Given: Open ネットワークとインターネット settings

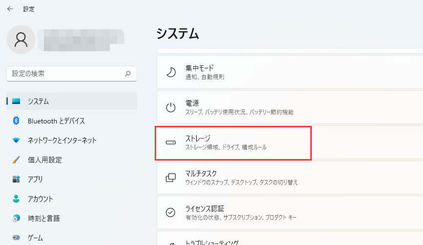Looking at the screenshot, I should [x=72, y=140].
